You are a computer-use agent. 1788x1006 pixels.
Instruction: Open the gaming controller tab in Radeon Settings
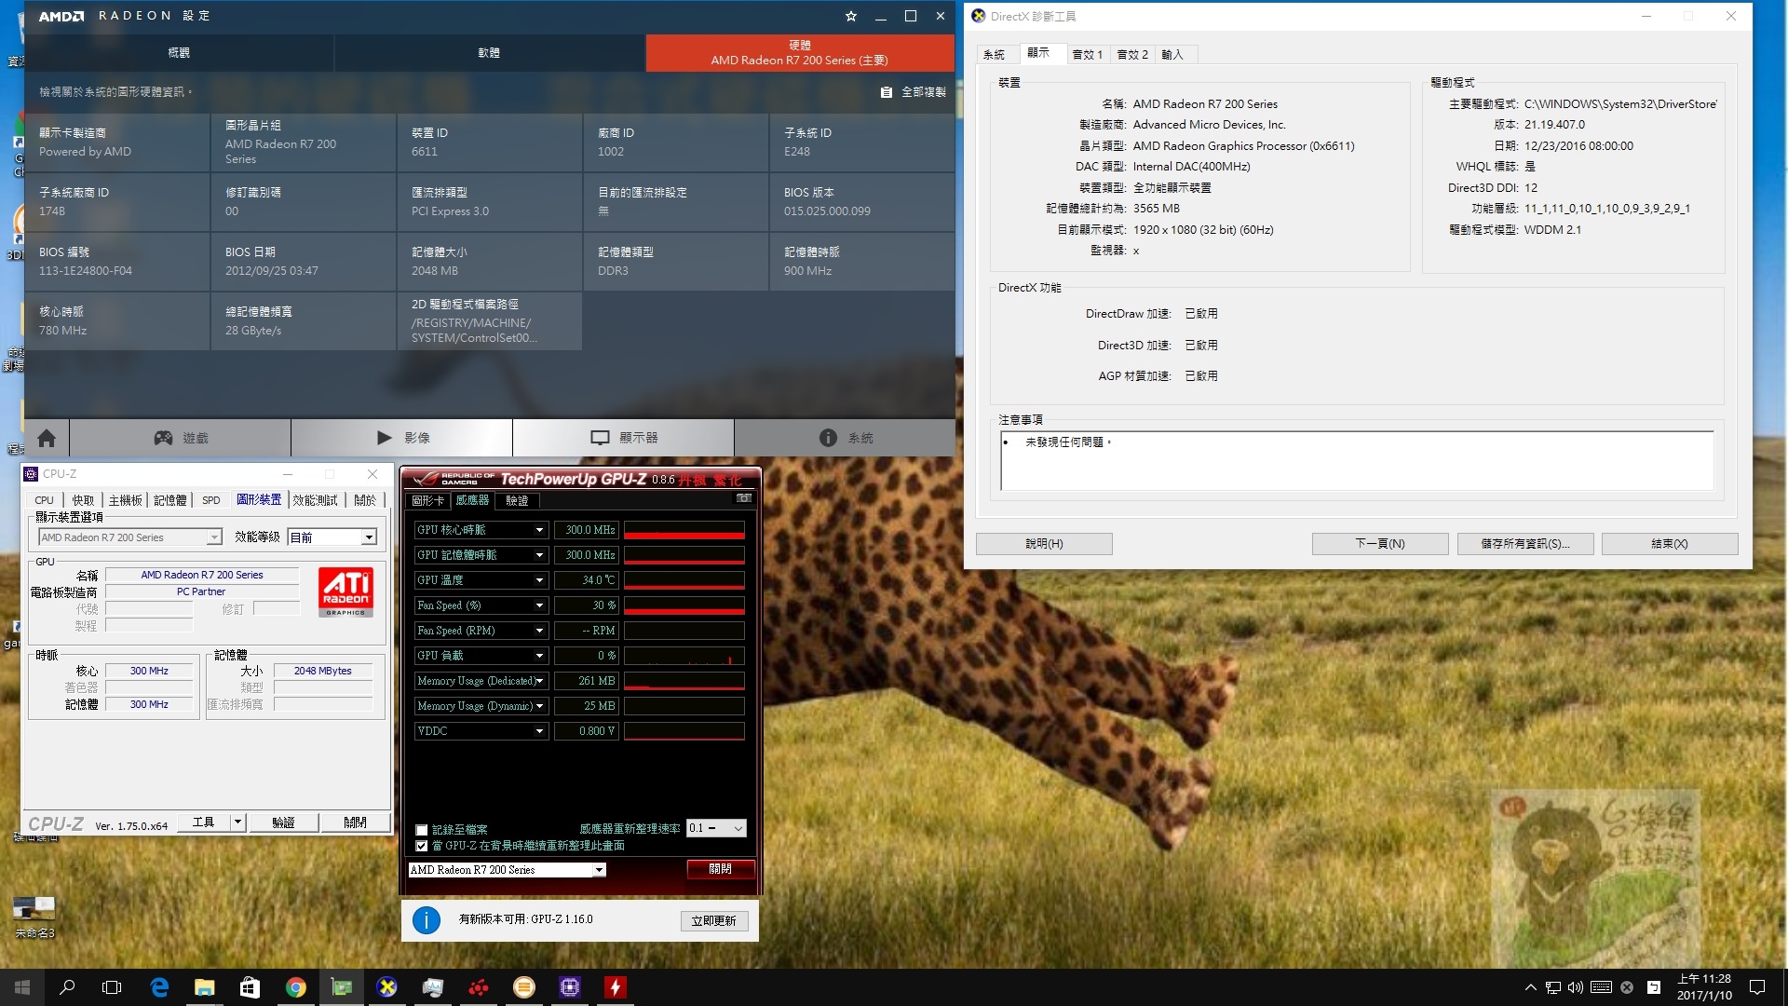(180, 438)
